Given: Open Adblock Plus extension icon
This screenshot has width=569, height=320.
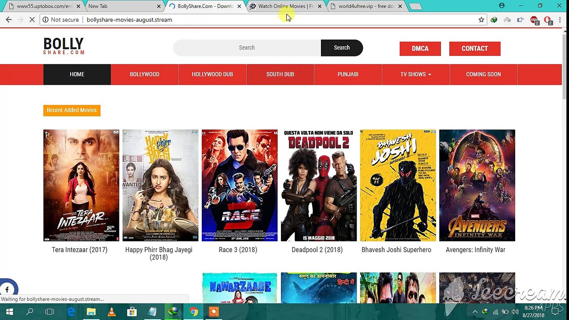Looking at the screenshot, I should click(535, 20).
